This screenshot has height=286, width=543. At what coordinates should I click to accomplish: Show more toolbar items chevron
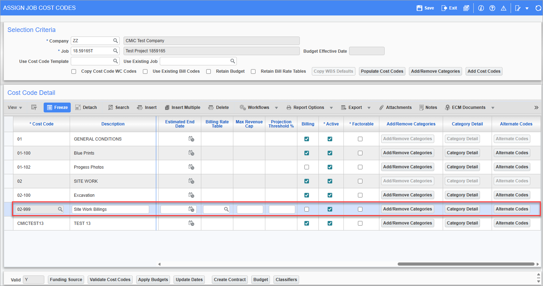[x=536, y=108]
